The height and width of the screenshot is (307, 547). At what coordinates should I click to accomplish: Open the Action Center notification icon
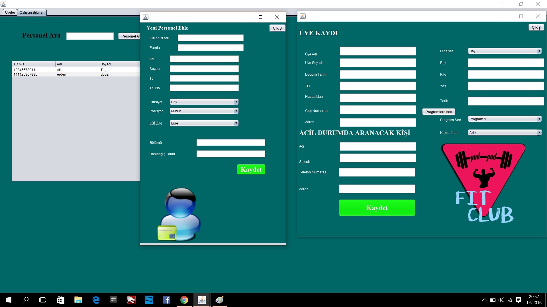point(519,300)
